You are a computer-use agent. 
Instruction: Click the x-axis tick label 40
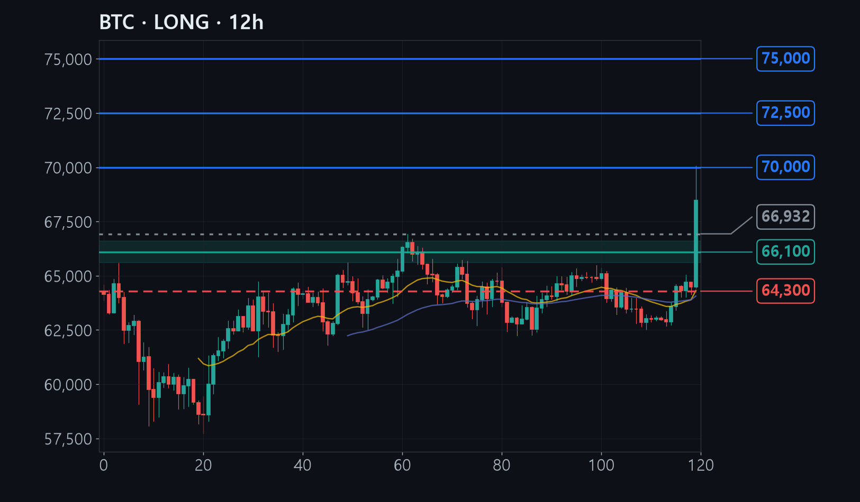303,465
